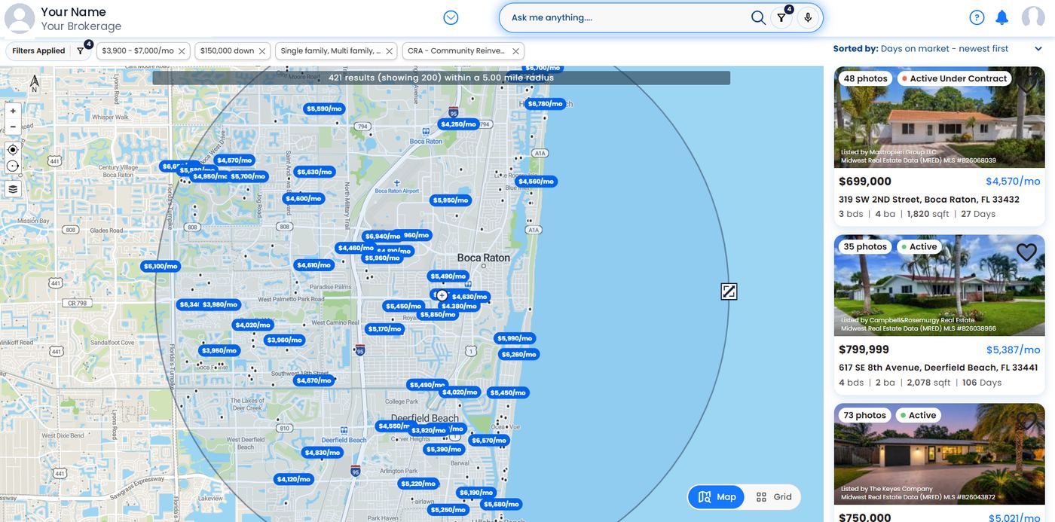This screenshot has width=1055, height=522.
Task: Select the $5,680/mo map marker
Action: click(x=501, y=505)
